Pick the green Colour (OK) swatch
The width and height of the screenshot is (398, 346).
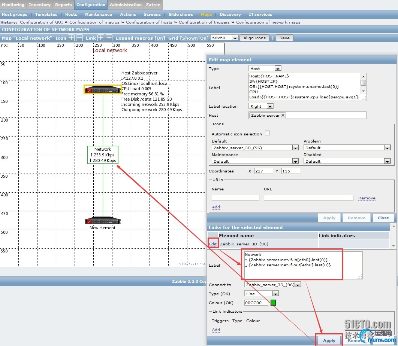(273, 303)
